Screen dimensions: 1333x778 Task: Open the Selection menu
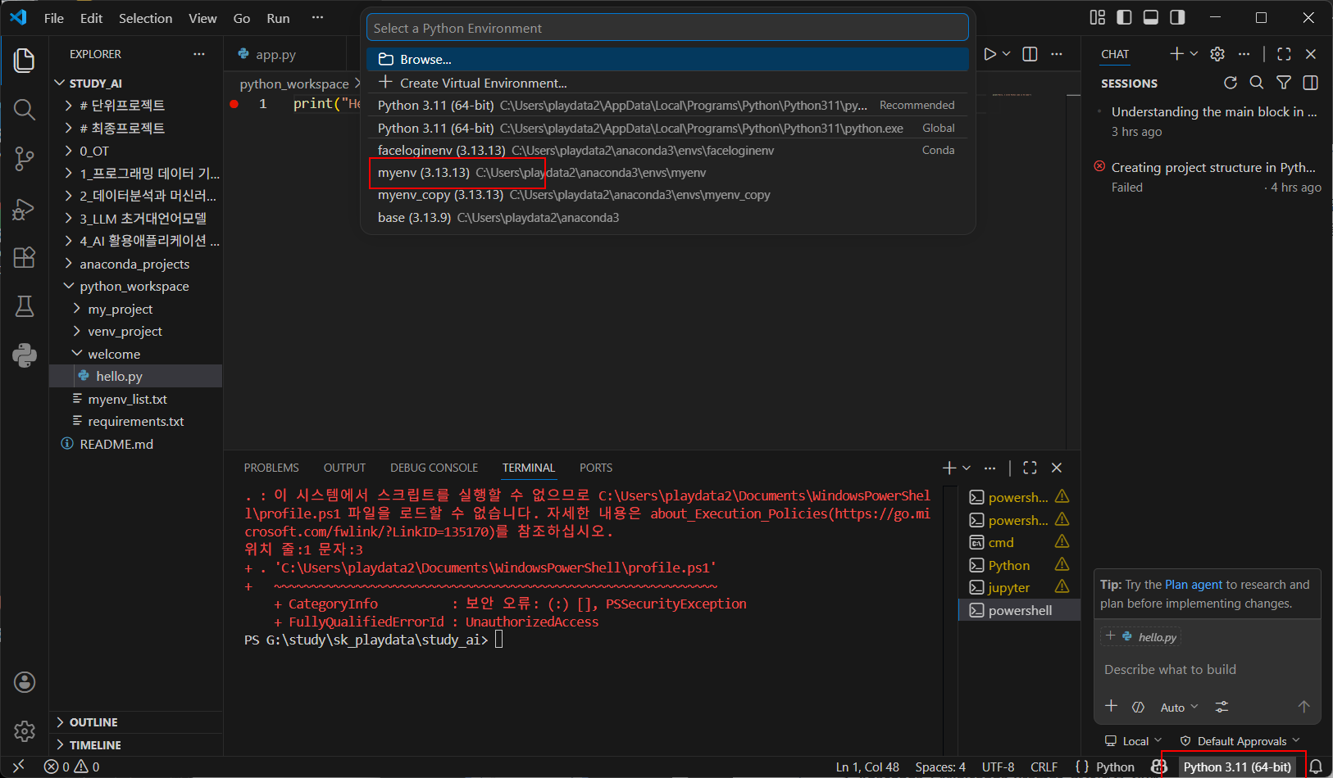click(x=145, y=18)
